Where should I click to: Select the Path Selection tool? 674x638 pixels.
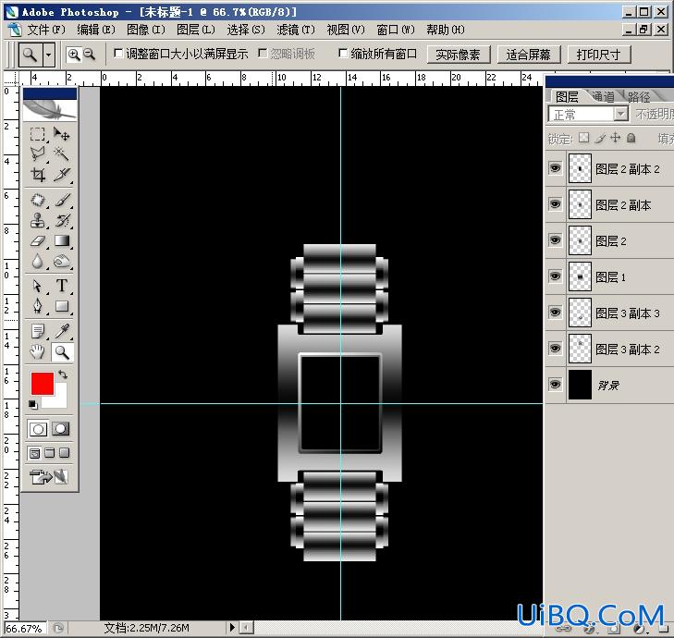(x=37, y=286)
